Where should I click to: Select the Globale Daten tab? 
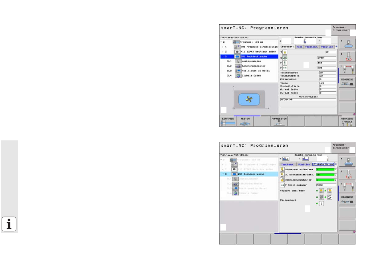[323, 164]
